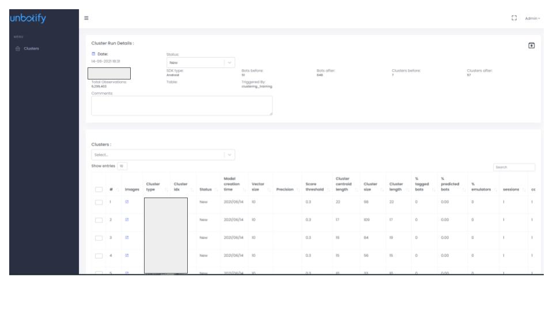Focus the table Search field
This screenshot has width=553, height=311.
pyautogui.click(x=514, y=167)
